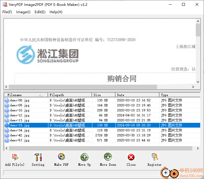This screenshot has height=179, width=204.
Task: Click the preview's scroll right arrow
Action: click(x=193, y=87)
